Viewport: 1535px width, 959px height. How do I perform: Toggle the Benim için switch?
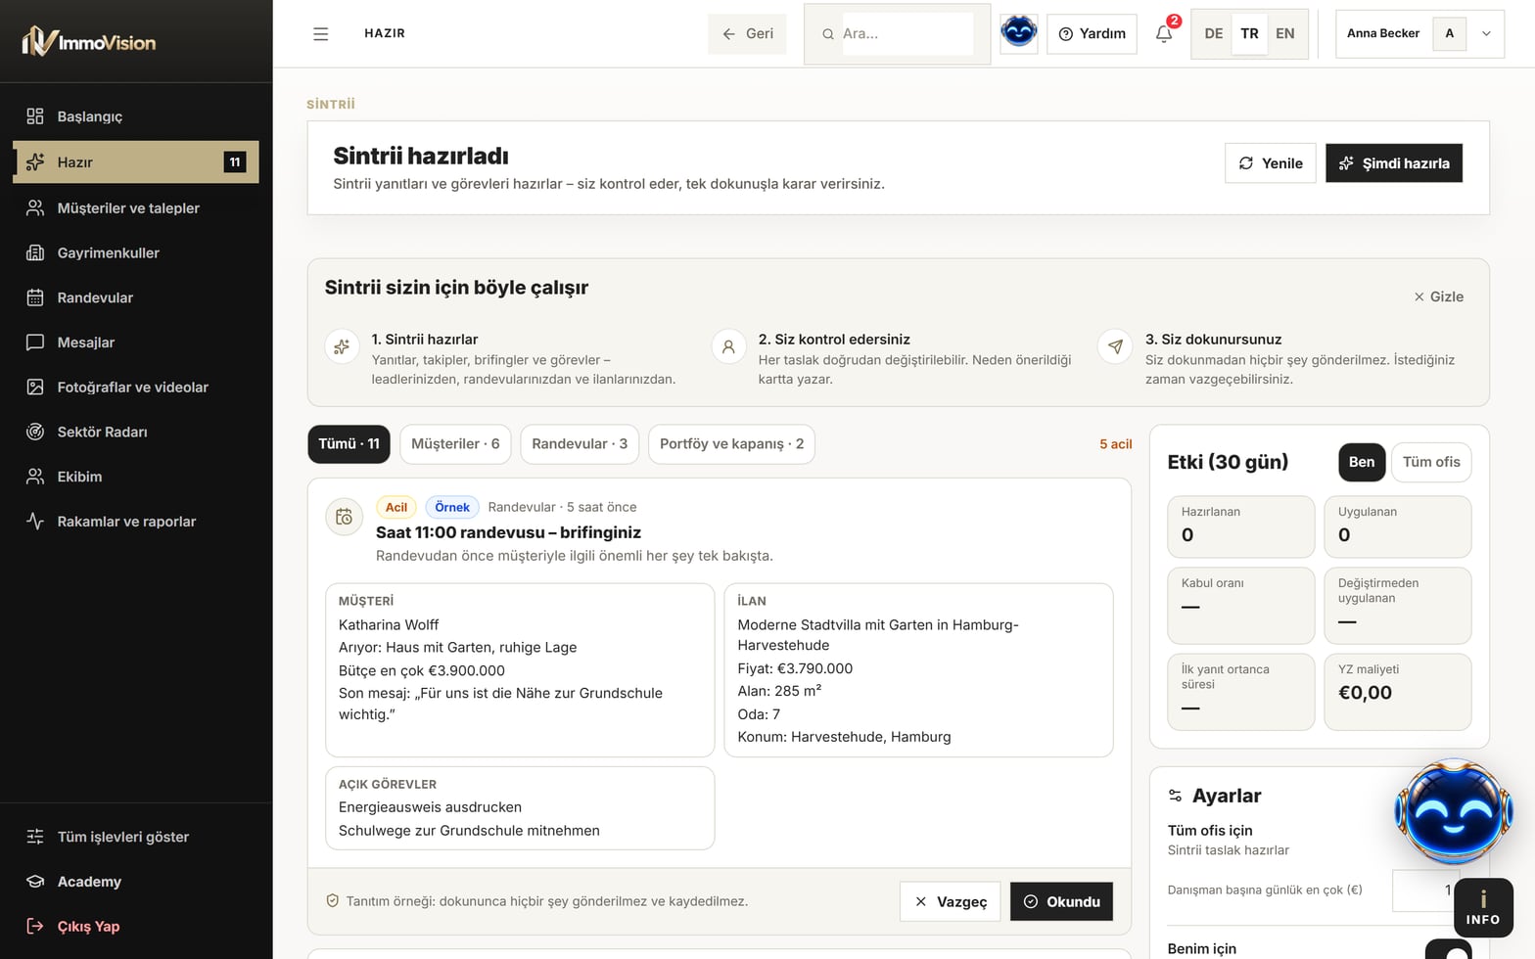tap(1448, 950)
